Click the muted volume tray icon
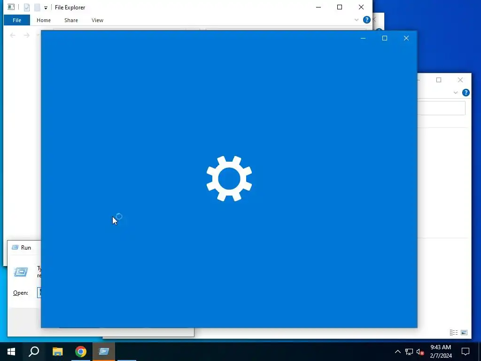Screen dimensions: 481x361 tap(420, 352)
